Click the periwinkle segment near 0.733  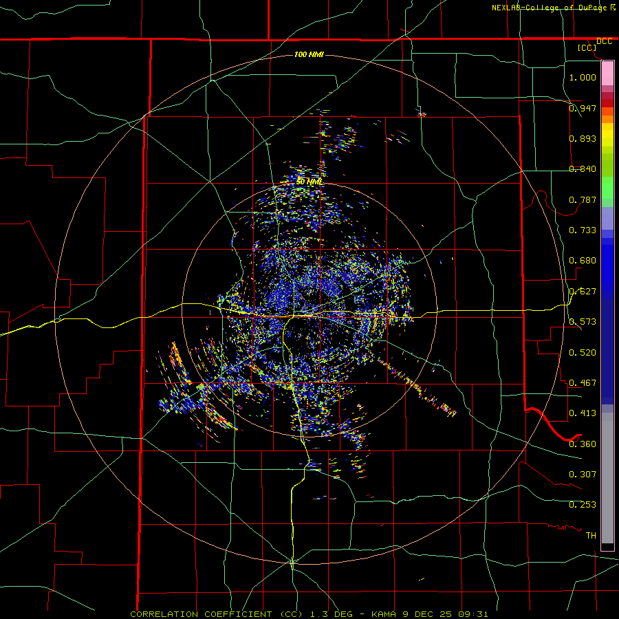click(x=607, y=218)
